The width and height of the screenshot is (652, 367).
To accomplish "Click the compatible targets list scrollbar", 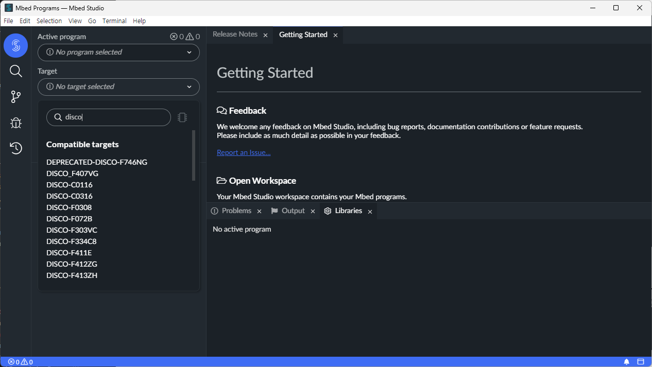I will pyautogui.click(x=194, y=155).
